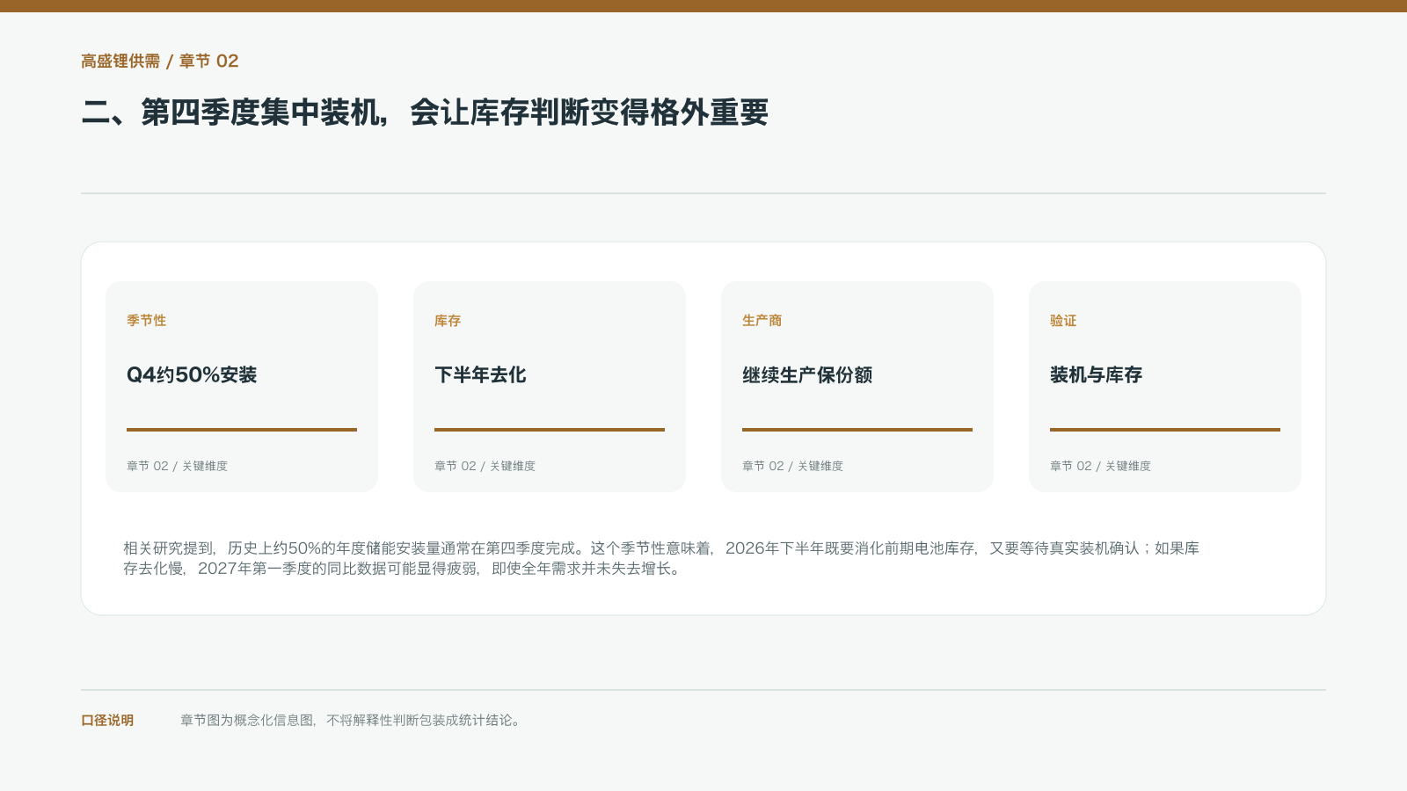Select the '装机与库存' heading
The height and width of the screenshot is (791, 1407).
coord(1096,375)
